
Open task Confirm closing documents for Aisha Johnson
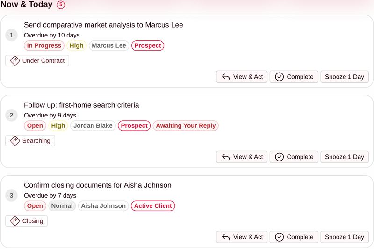[98, 185]
